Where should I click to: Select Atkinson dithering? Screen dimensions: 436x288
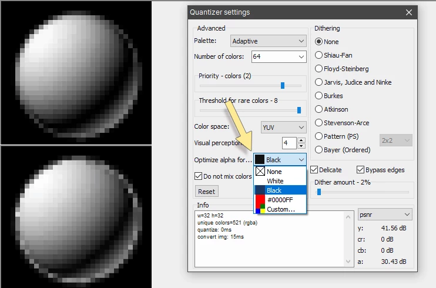331,109
